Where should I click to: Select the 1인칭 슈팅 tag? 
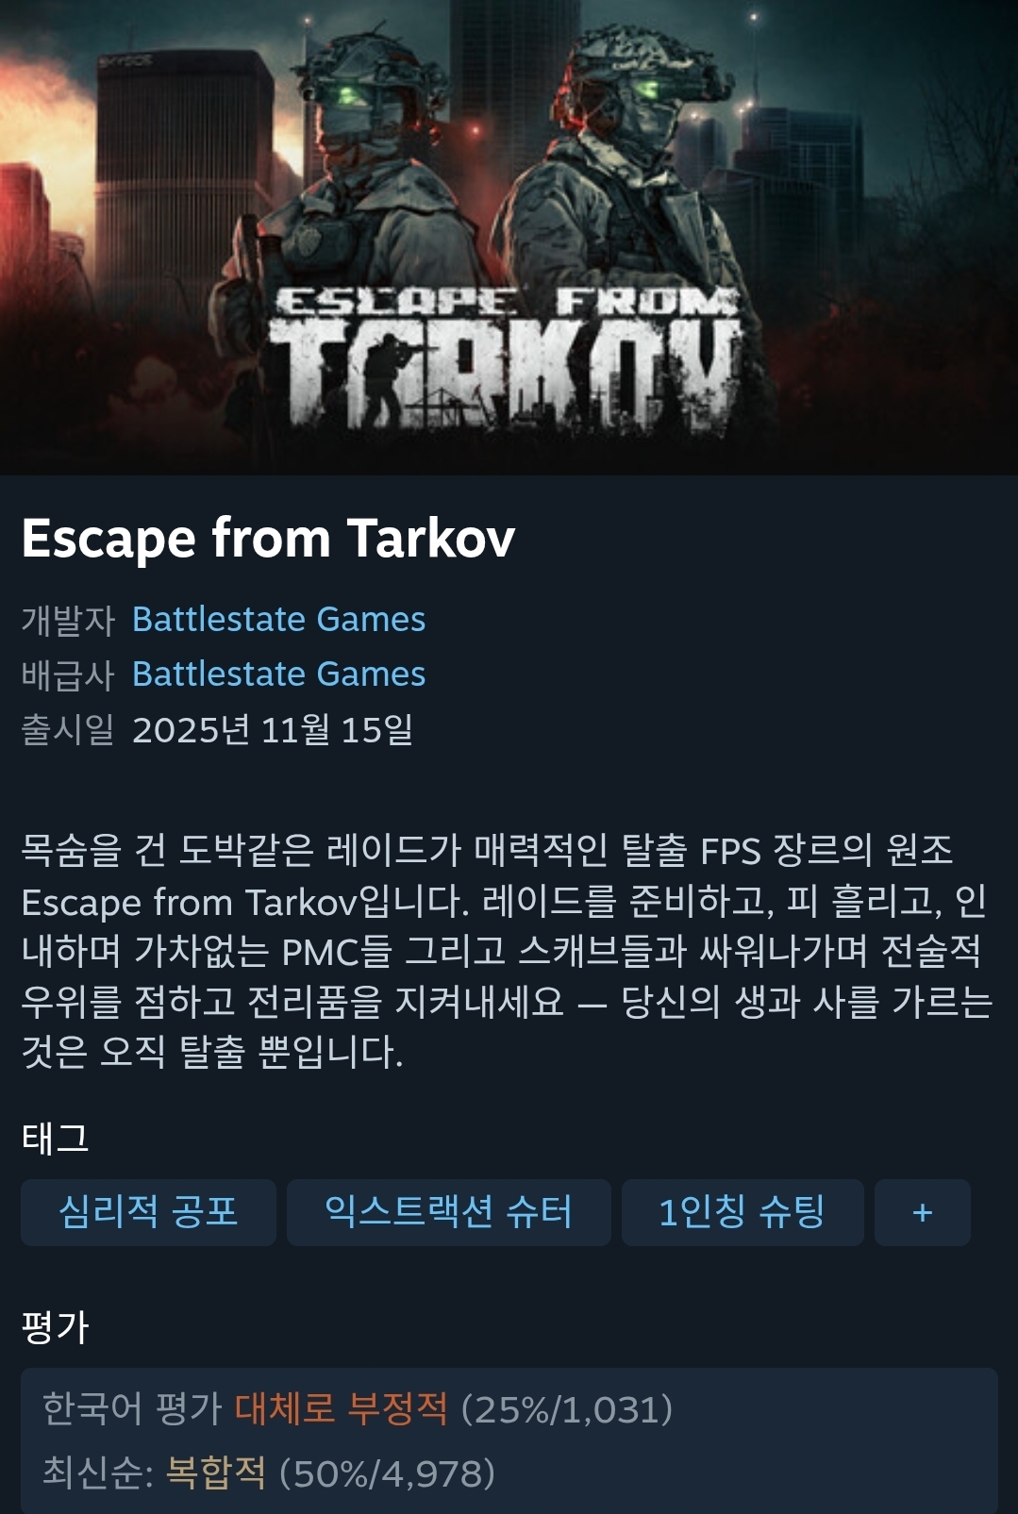743,1212
